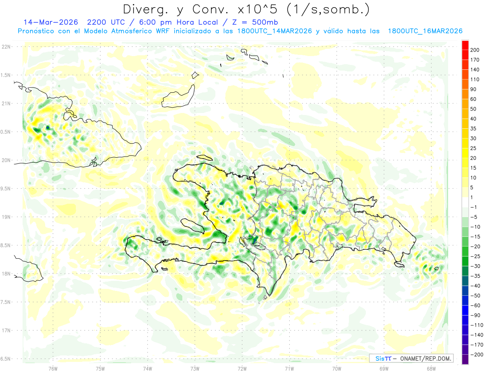The height and width of the screenshot is (374, 484).
Task: Click the color scale value "-170"
Action: [x=478, y=345]
